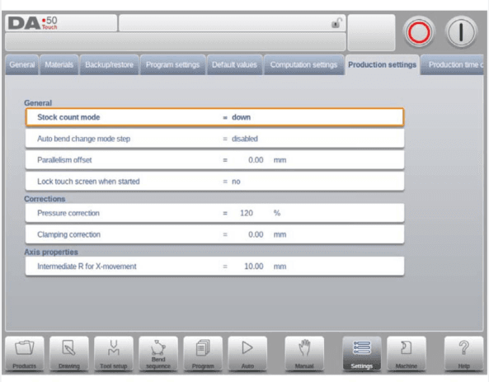Screen dimensions: 489x382
Task: Open Manual mode hand icon
Action: [x=304, y=354]
